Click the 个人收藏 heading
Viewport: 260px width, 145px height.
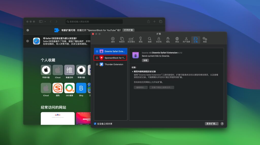pos(48,60)
